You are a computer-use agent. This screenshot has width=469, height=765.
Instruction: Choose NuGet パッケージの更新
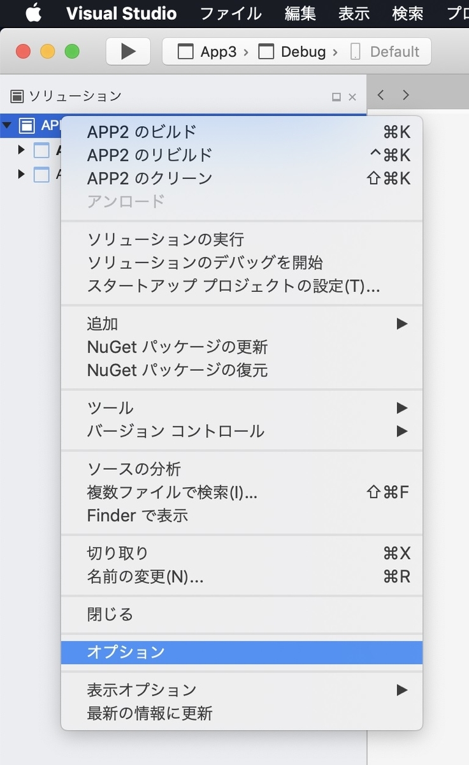tap(242, 347)
